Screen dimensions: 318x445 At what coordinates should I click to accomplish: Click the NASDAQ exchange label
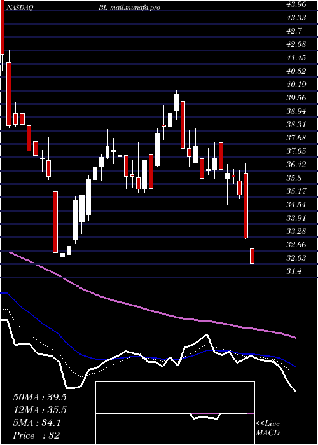[20, 8]
